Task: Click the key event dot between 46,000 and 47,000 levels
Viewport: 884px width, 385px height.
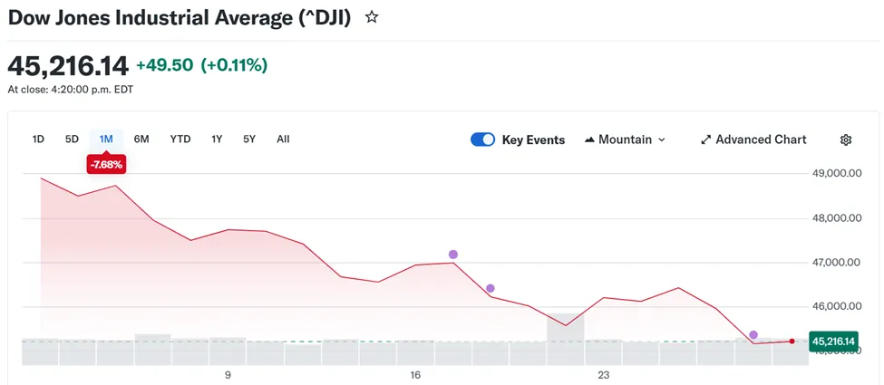Action: (491, 289)
